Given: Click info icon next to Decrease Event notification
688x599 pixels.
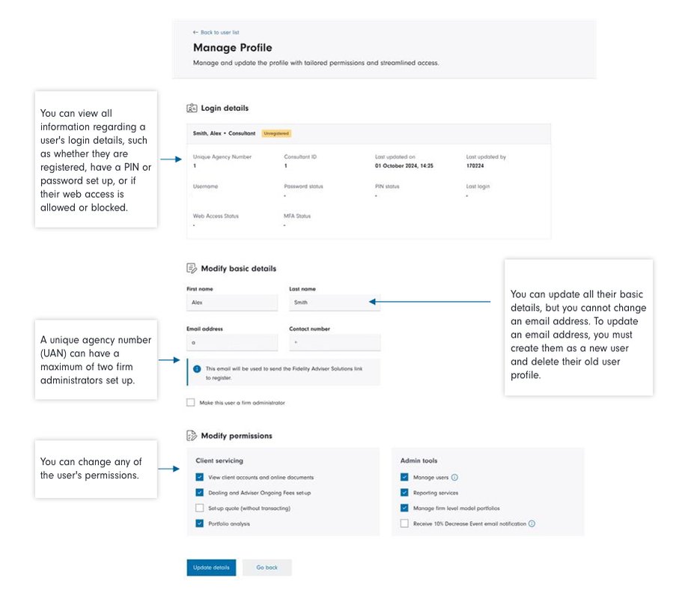Looking at the screenshot, I should pos(532,523).
